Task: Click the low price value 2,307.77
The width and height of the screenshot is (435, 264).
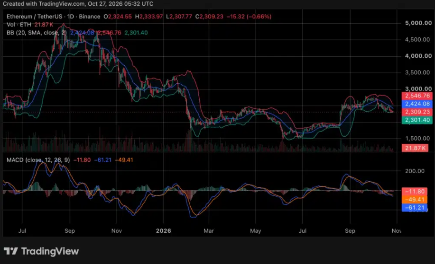Action: click(181, 17)
